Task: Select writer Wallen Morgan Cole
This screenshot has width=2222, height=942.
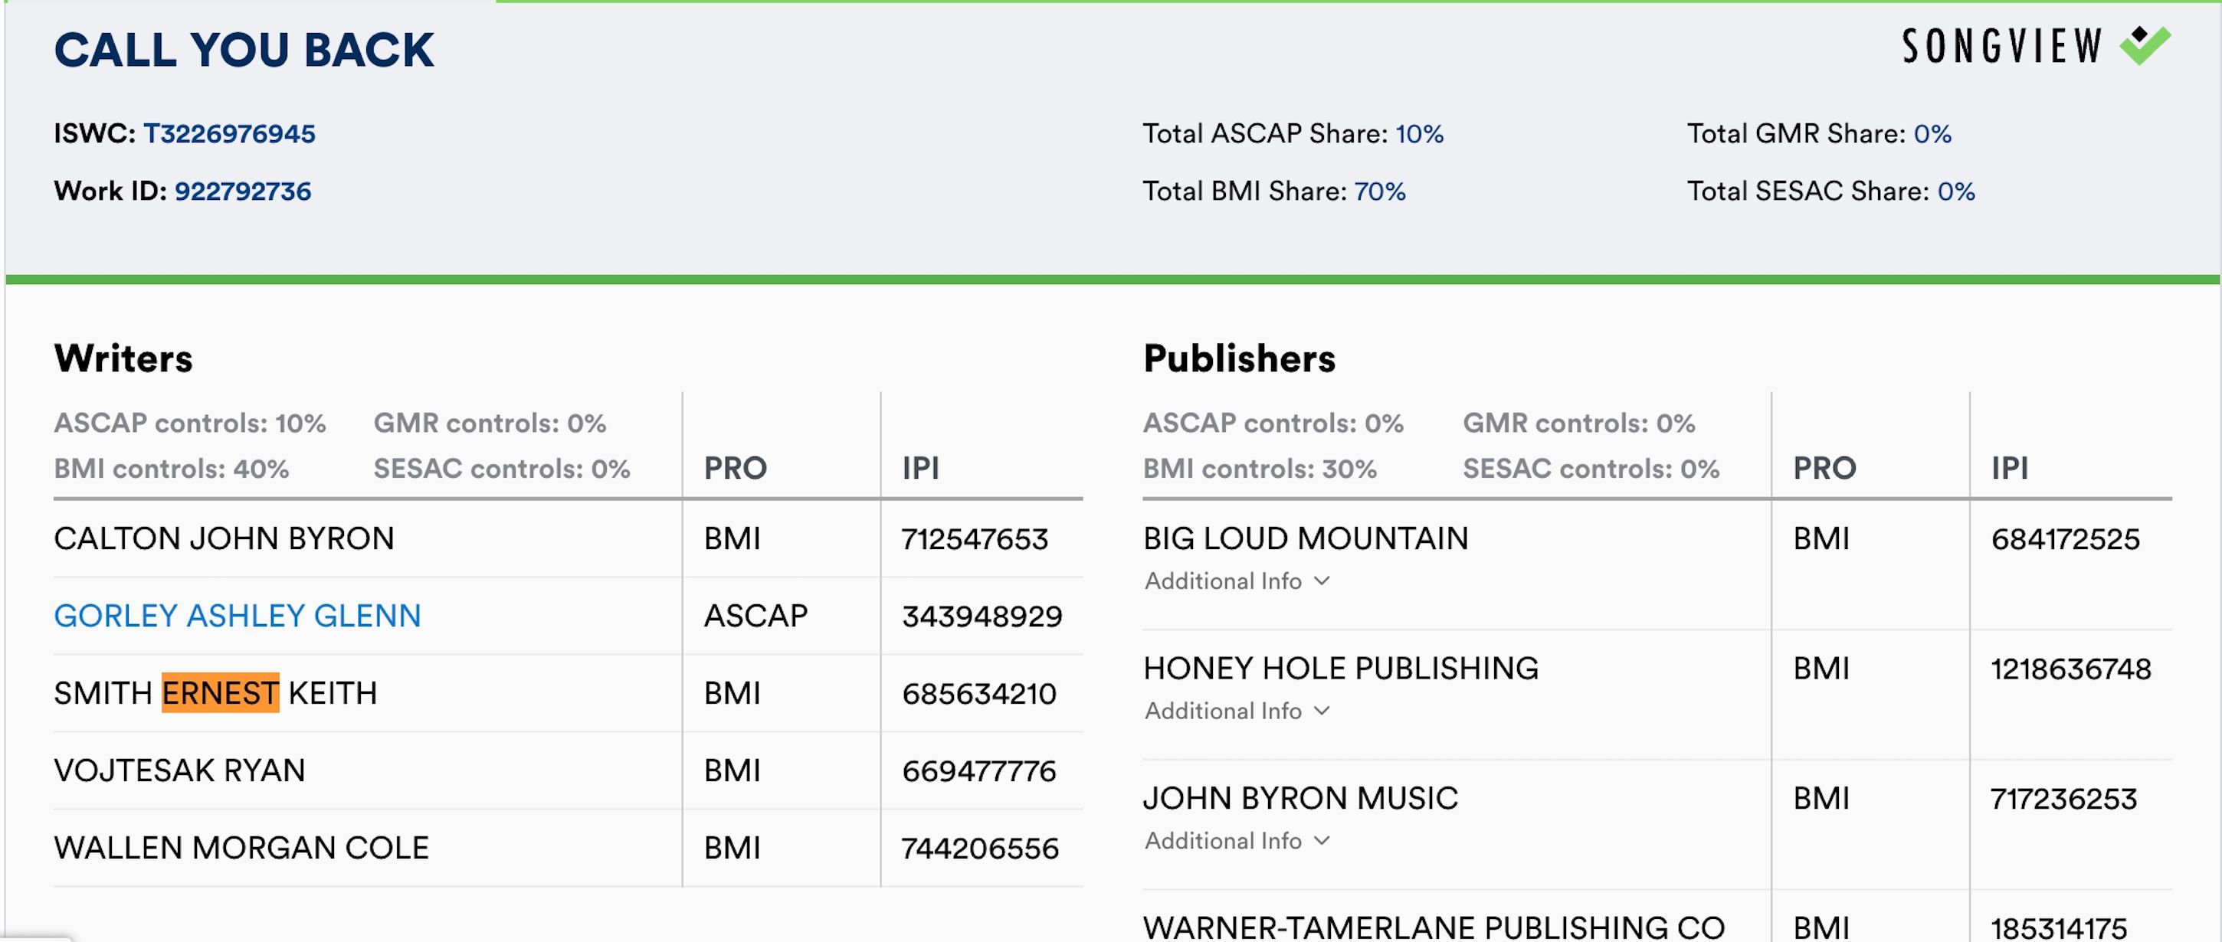Action: point(241,848)
